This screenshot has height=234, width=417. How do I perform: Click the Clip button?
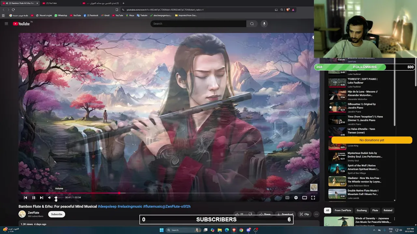304,214
